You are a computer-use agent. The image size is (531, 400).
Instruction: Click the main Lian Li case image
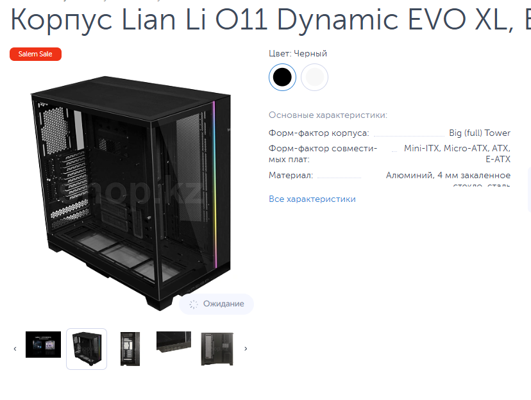pos(131,193)
